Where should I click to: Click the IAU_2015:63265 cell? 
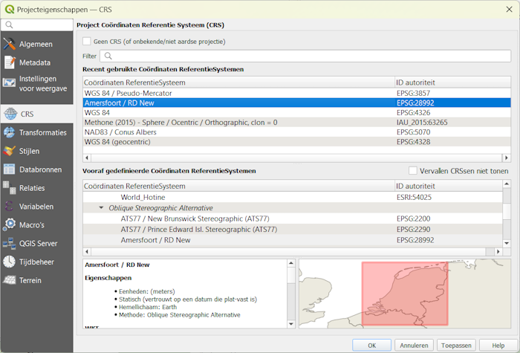(422, 123)
